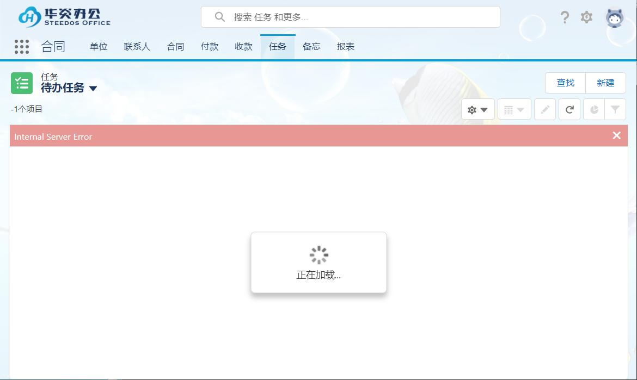
Task: Click the Internal Server Error message text
Action: [53, 136]
